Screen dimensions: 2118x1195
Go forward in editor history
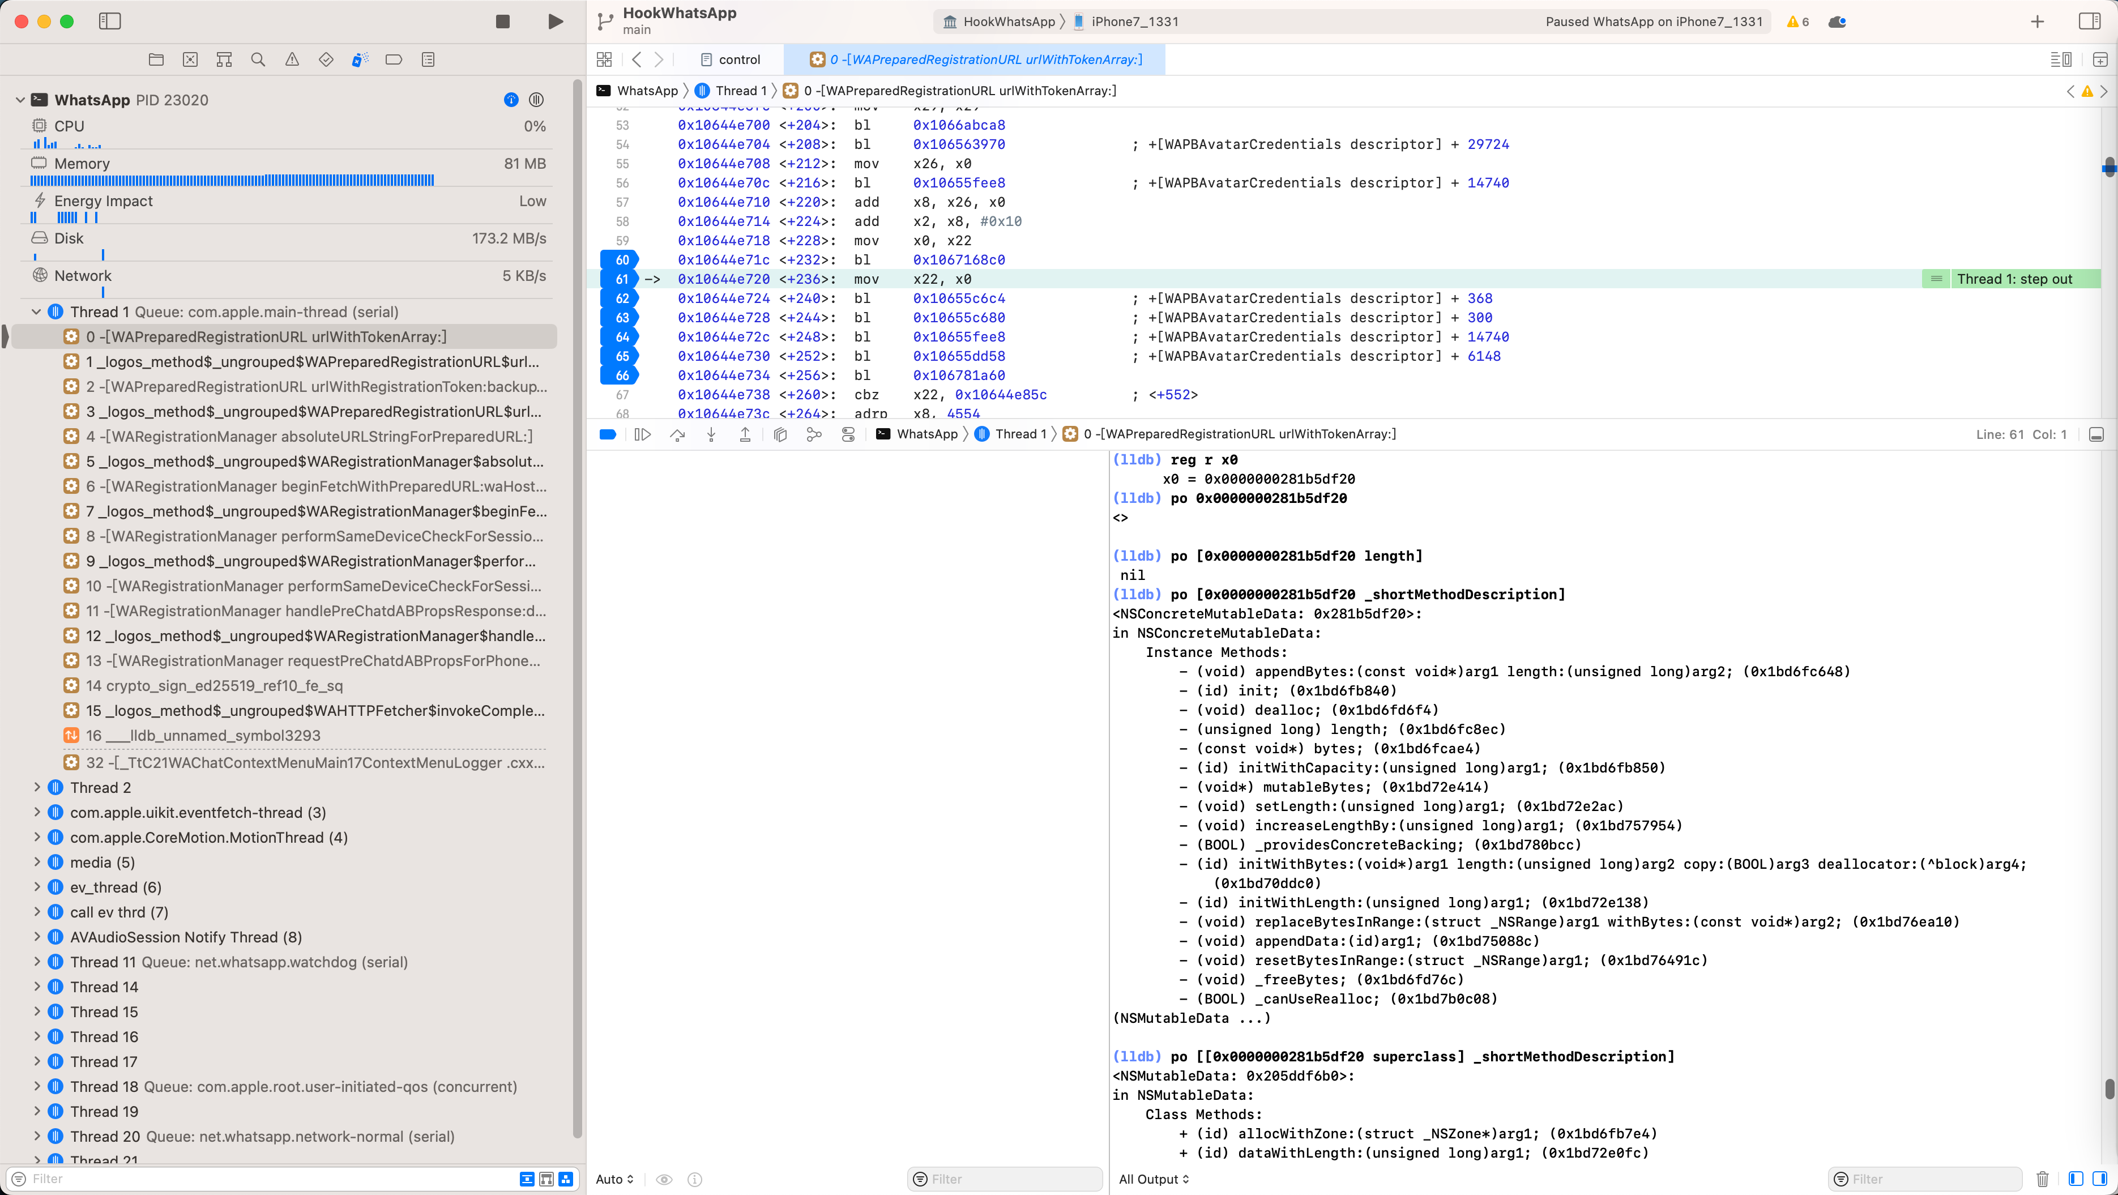coord(659,59)
